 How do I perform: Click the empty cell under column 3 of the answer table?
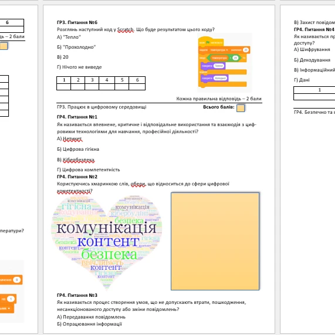pos(92,87)
